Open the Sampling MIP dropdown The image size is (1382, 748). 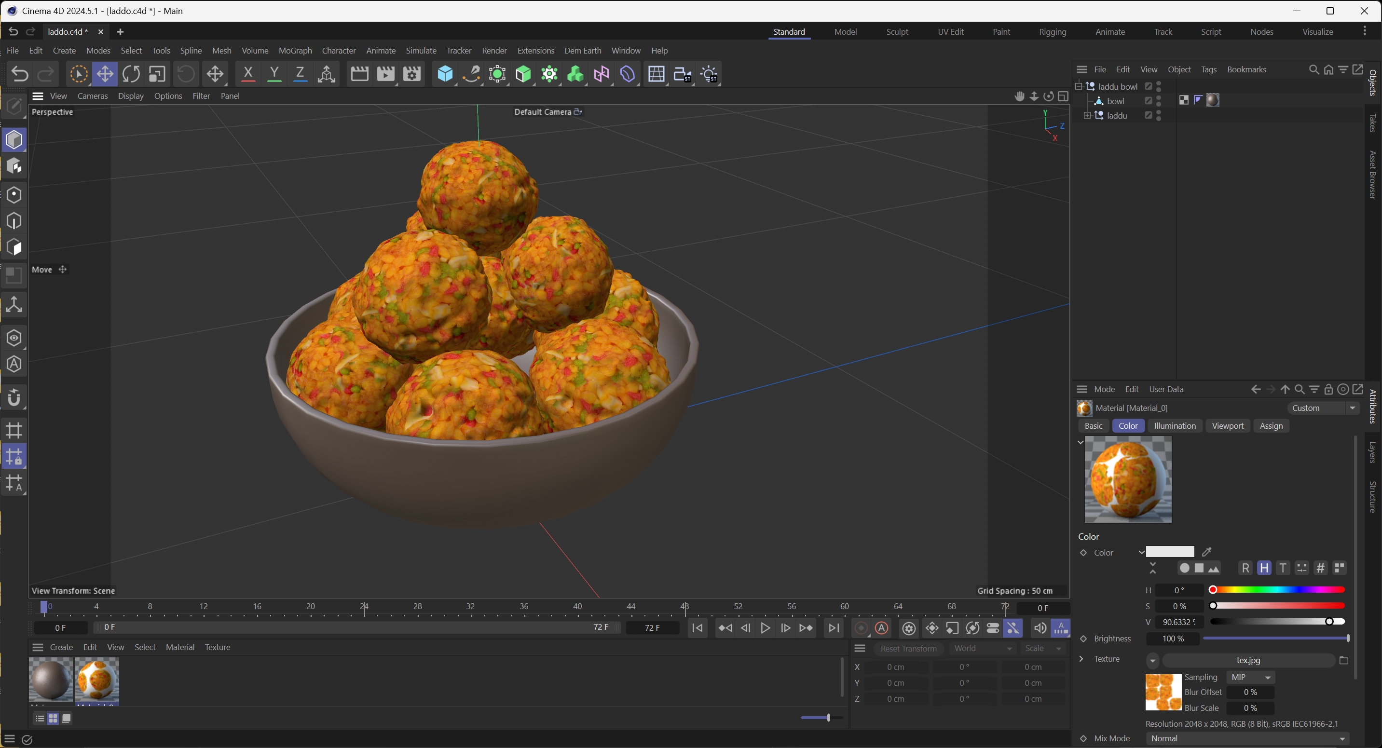[1251, 677]
